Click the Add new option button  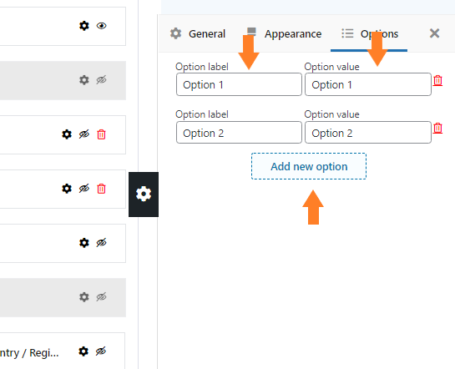pyautogui.click(x=309, y=166)
